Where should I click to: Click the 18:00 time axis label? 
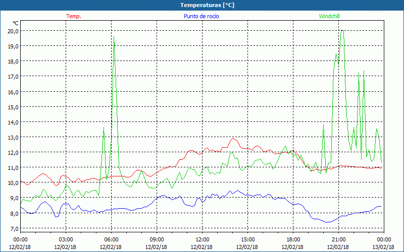(293, 240)
